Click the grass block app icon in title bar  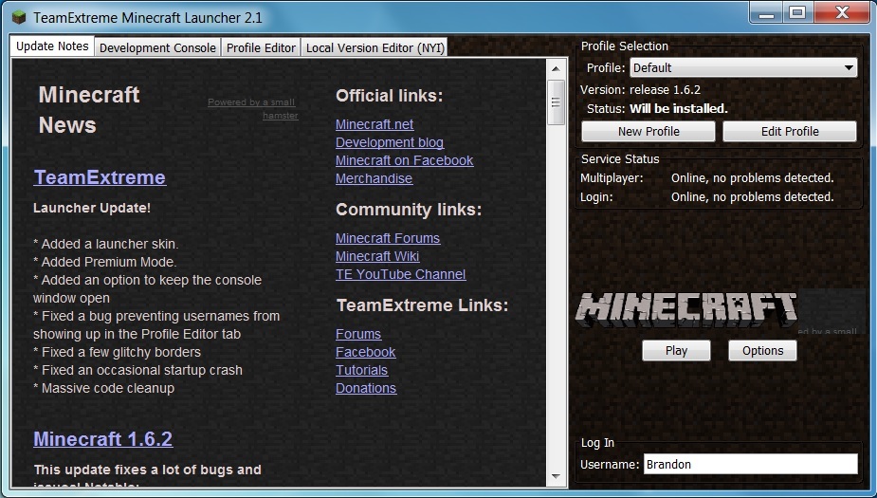click(x=19, y=17)
